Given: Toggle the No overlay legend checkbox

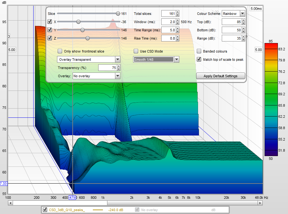Looking at the screenshot, I should click(137, 210).
